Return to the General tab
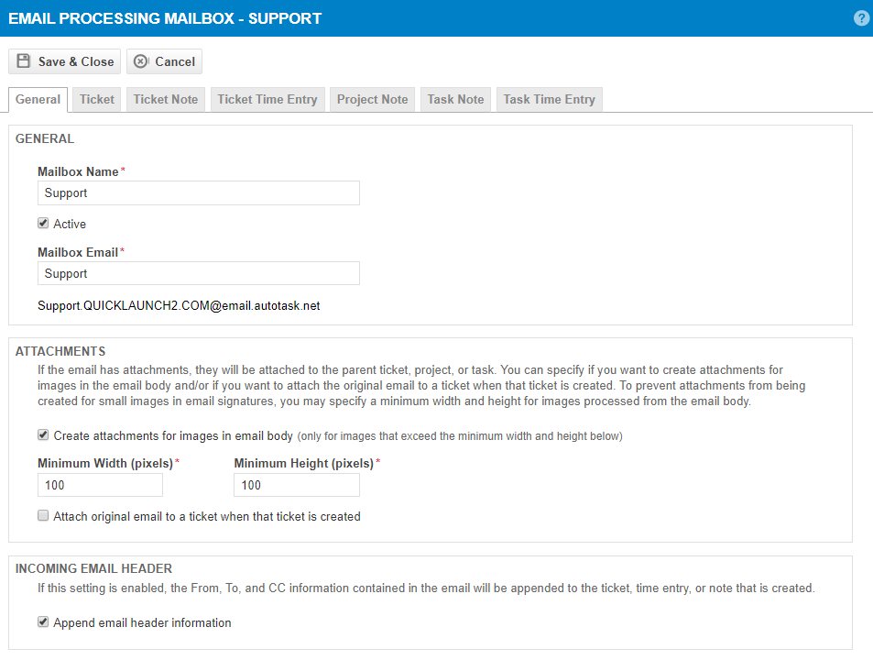The height and width of the screenshot is (660, 873). pyautogui.click(x=38, y=99)
